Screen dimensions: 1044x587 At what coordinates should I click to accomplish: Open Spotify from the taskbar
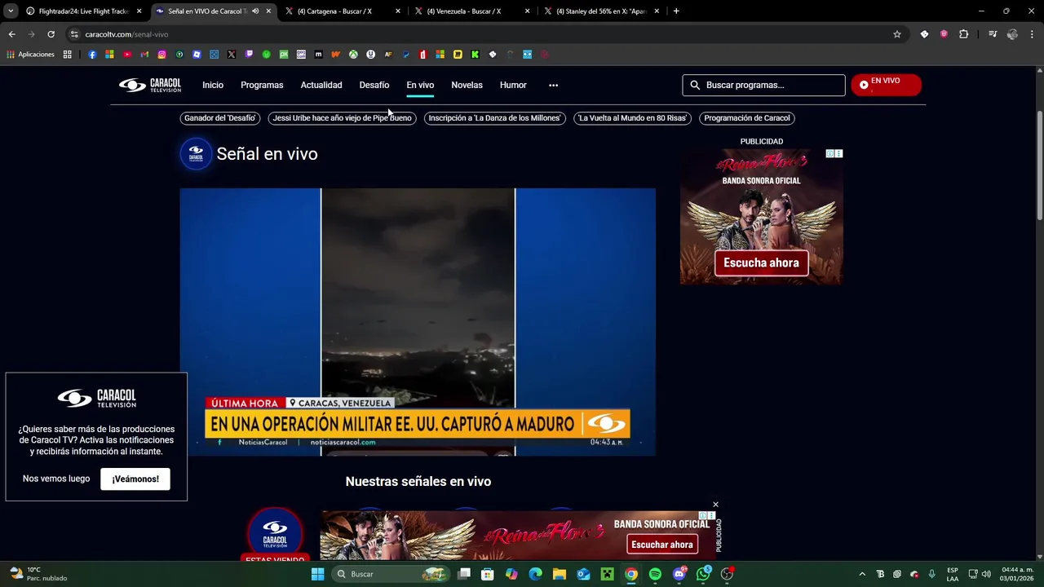click(x=655, y=574)
